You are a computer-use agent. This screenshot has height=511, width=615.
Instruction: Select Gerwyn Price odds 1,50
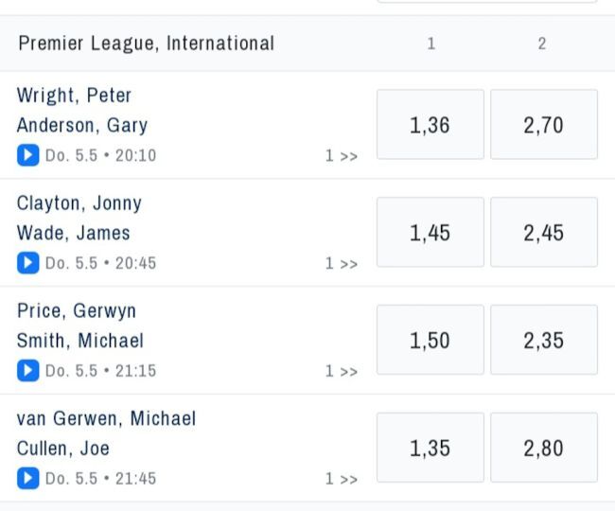click(430, 341)
